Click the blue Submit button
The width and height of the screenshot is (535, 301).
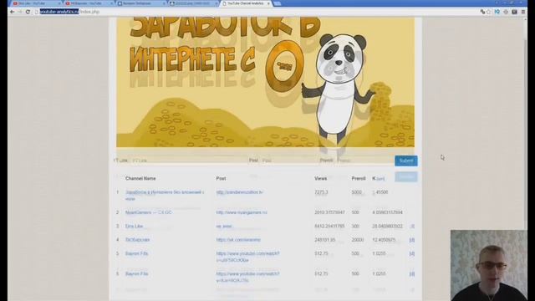point(406,161)
